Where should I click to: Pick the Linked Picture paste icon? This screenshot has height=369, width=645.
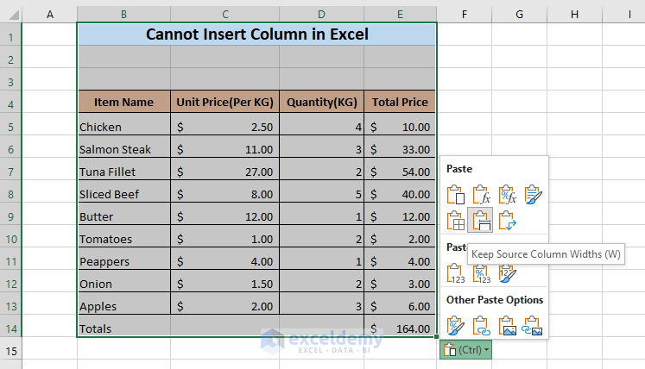pyautogui.click(x=532, y=325)
